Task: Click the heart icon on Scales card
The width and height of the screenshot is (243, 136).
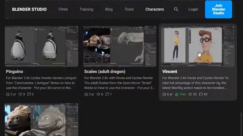Action: point(98,94)
